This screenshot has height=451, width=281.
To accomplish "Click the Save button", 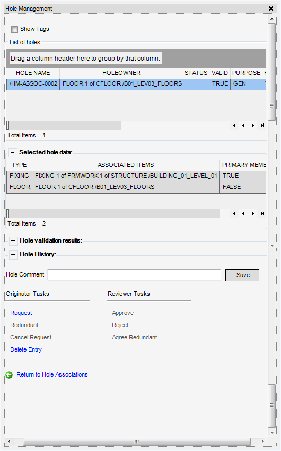I will (242, 275).
